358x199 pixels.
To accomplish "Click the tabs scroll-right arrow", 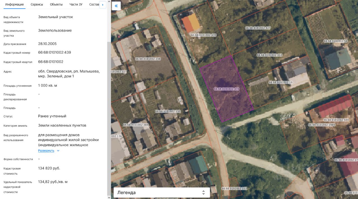I will tap(103, 5).
